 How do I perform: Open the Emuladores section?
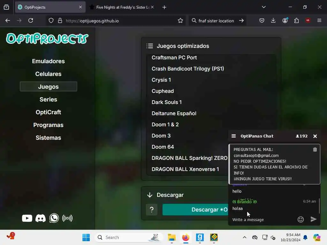(49, 61)
